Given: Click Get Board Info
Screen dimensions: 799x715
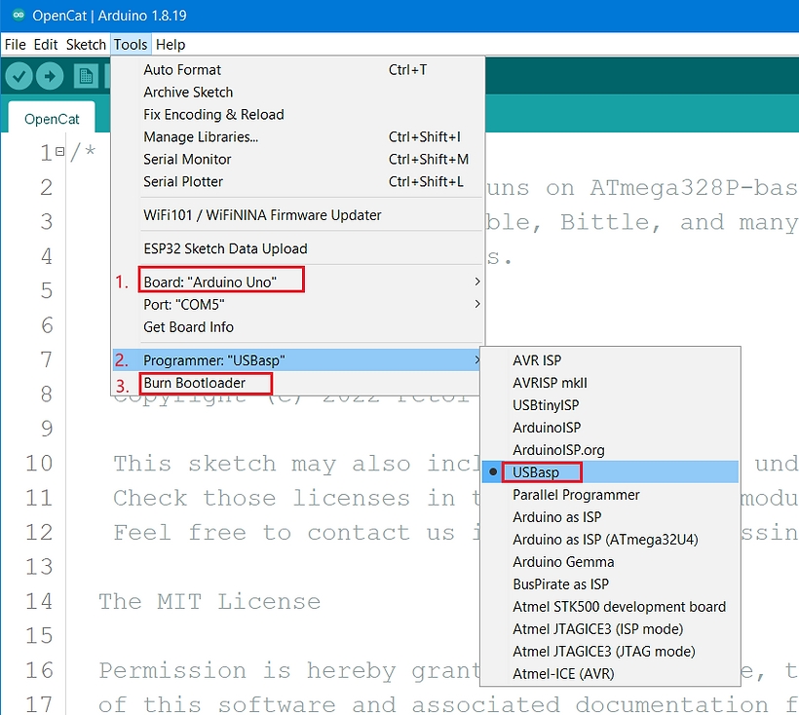Looking at the screenshot, I should 188,326.
